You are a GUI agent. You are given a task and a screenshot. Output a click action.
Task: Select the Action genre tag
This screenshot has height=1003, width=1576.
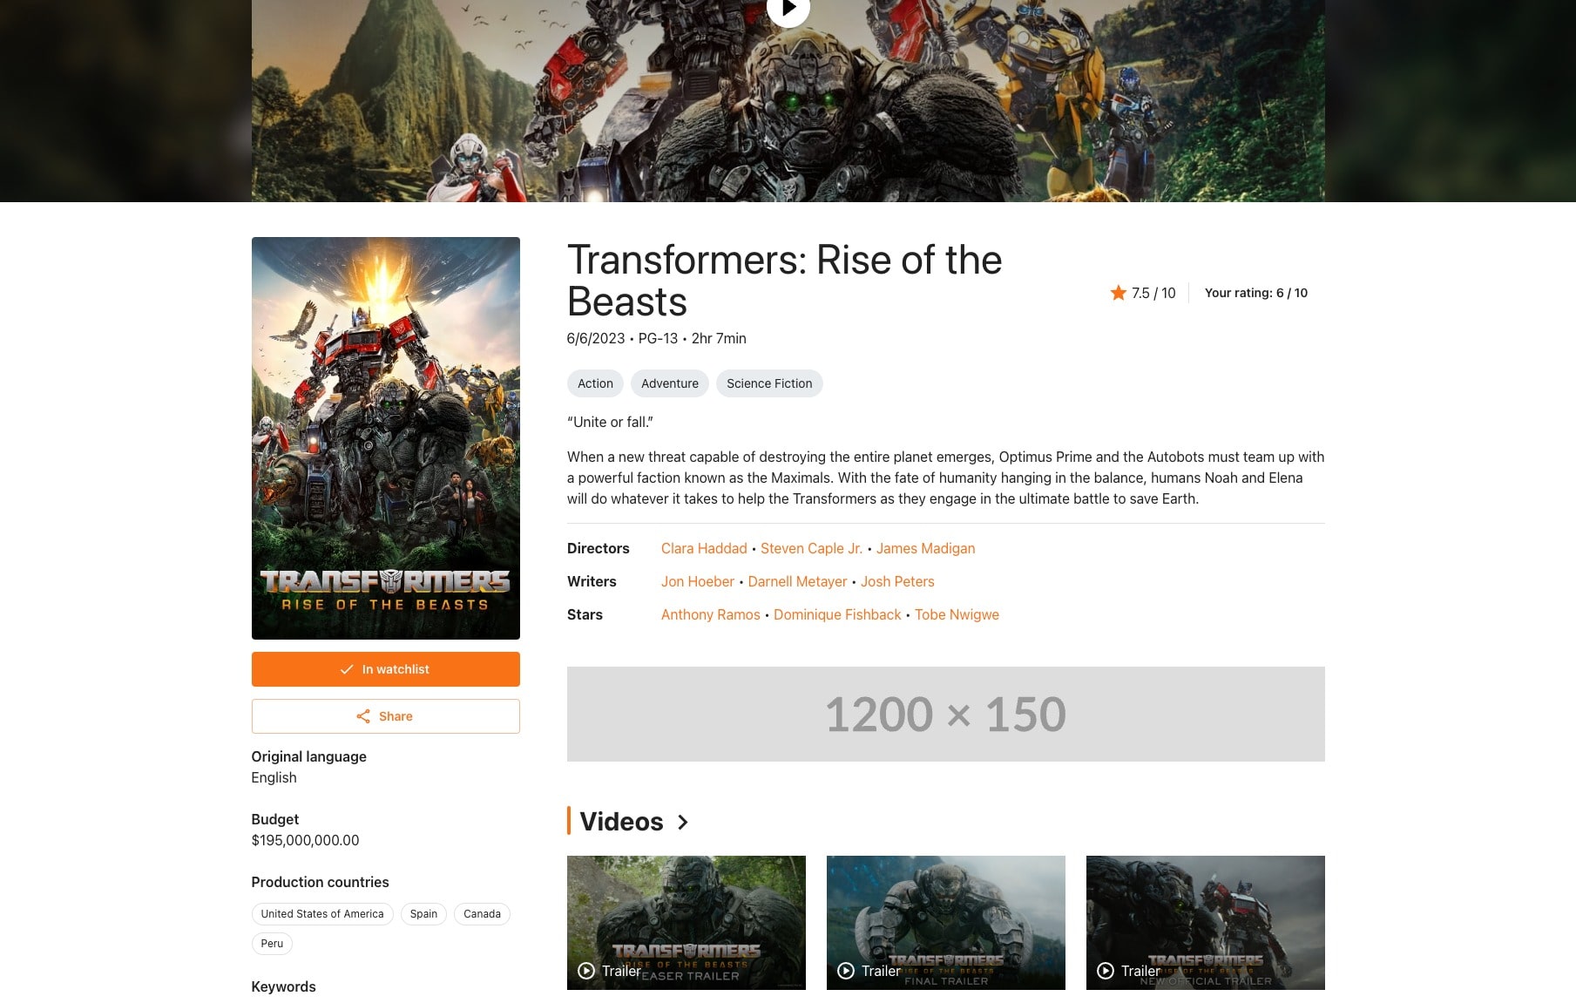[595, 383]
